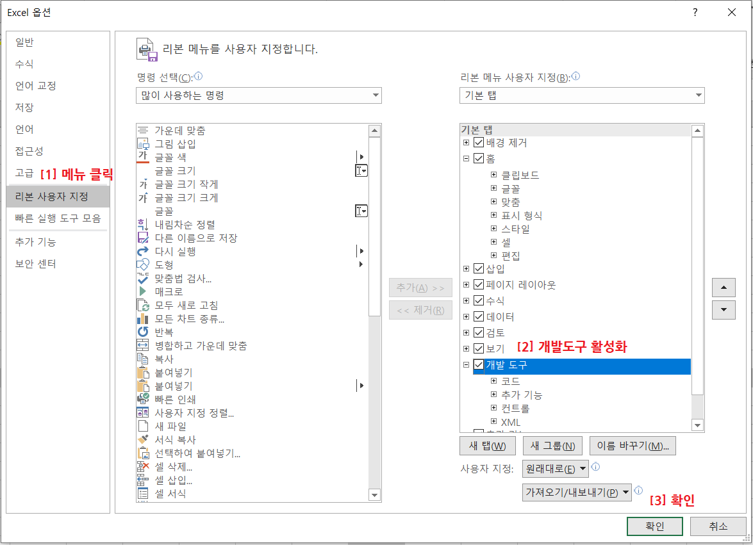Toggle the 홈 tab checkbox
The height and width of the screenshot is (545, 753).
[478, 158]
